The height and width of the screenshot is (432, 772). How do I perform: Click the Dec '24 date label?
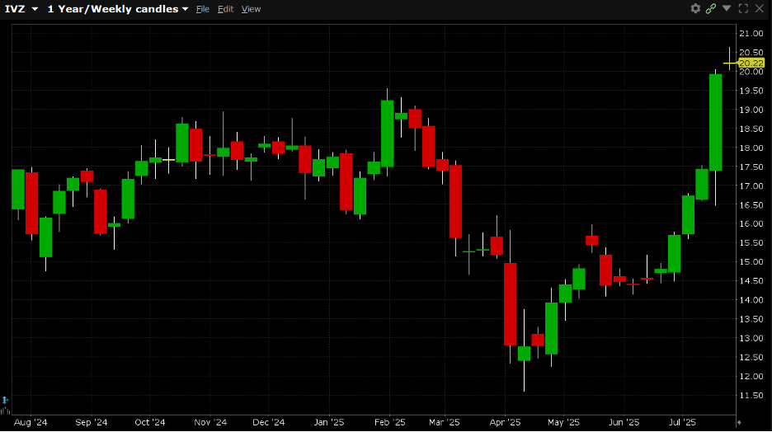coord(268,423)
